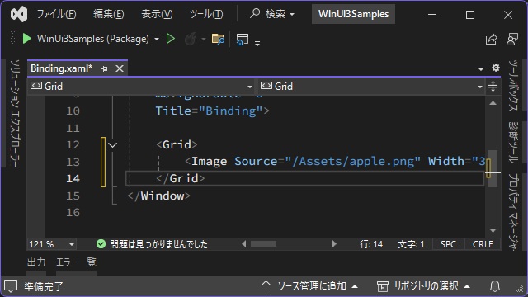Image resolution: width=528 pixels, height=297 pixels.
Task: Click the CRLF line ending indicator
Action: pos(483,244)
